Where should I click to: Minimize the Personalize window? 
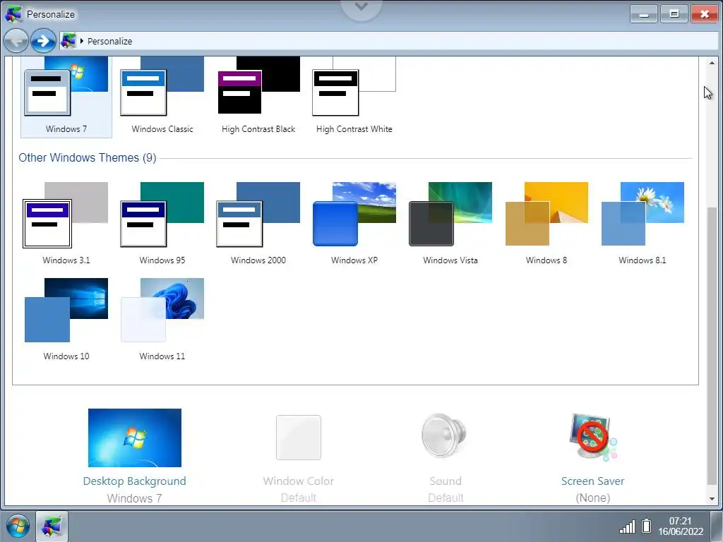tap(644, 14)
